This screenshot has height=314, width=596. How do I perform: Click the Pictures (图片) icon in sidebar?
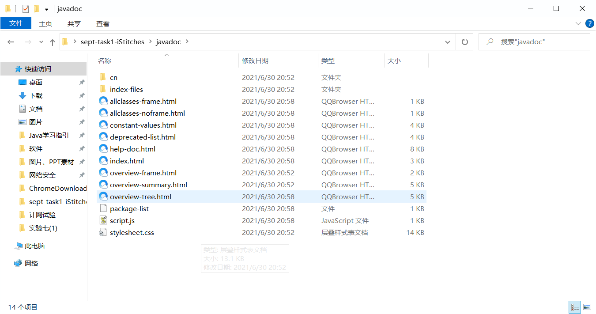tap(23, 122)
